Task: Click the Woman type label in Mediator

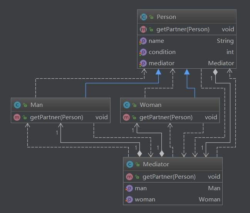Action: 209,199
